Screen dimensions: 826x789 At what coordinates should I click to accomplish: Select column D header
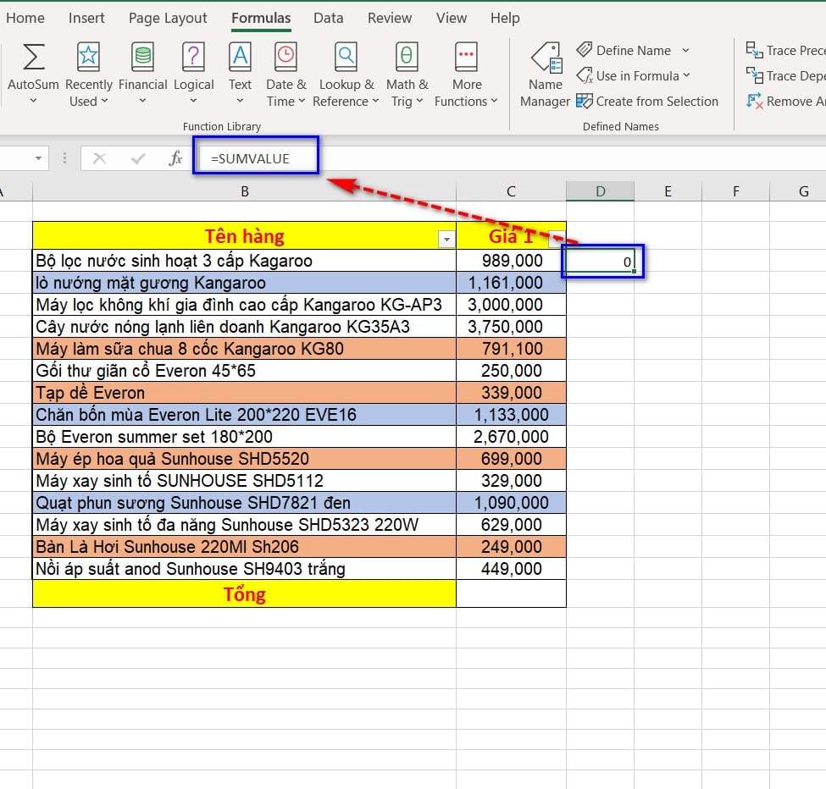click(x=600, y=191)
